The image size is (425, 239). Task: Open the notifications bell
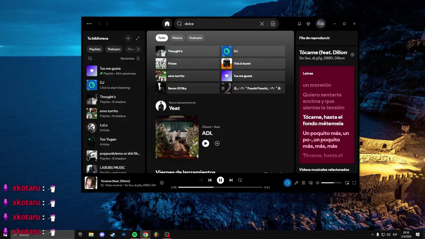coord(299,24)
